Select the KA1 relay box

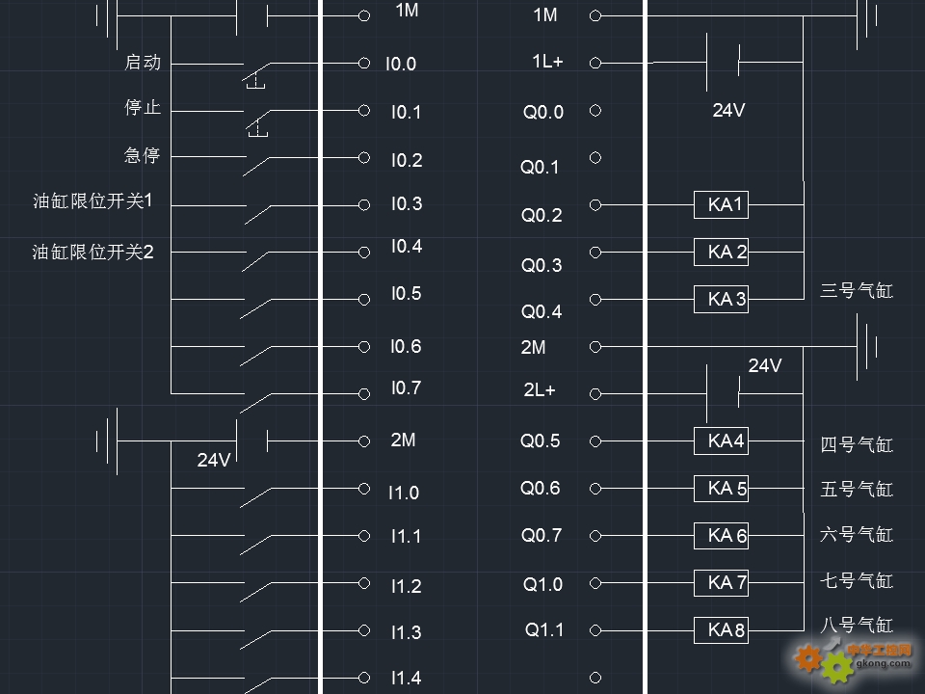pyautogui.click(x=721, y=204)
